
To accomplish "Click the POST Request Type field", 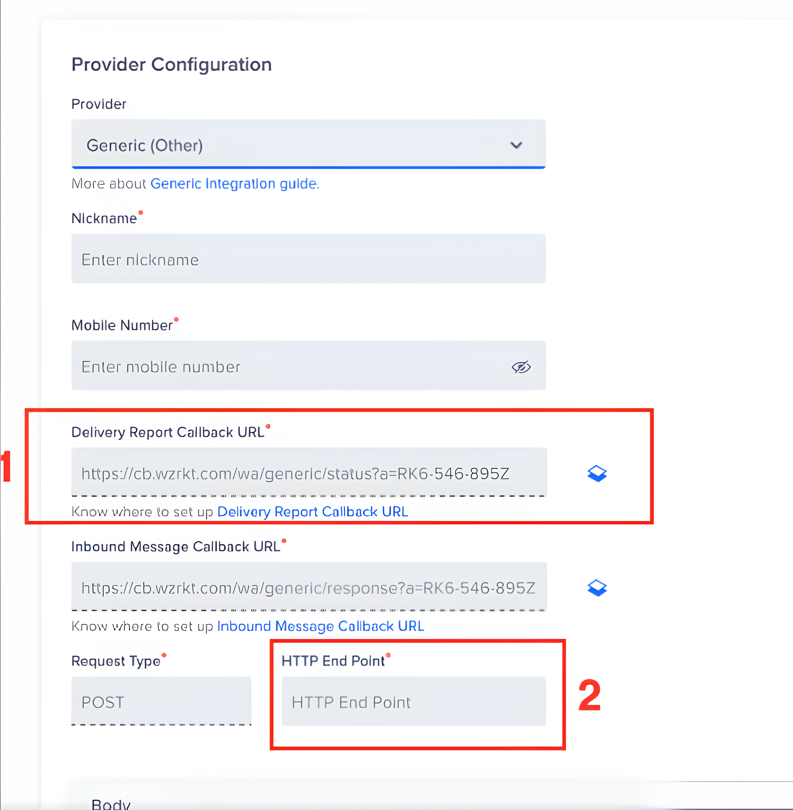I will tap(161, 702).
